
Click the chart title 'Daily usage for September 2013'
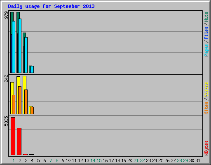[51, 6]
